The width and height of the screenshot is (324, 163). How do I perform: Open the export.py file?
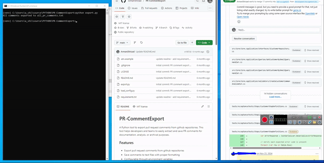125,85
